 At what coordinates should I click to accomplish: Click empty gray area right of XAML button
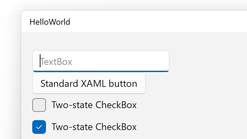click(196, 83)
